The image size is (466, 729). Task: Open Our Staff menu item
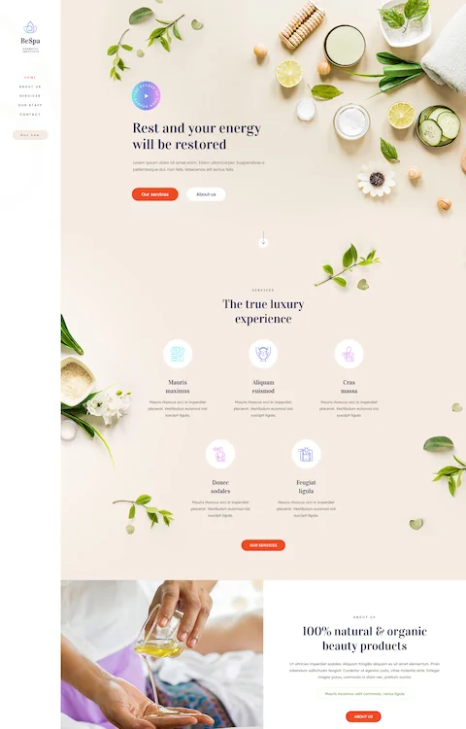(30, 105)
